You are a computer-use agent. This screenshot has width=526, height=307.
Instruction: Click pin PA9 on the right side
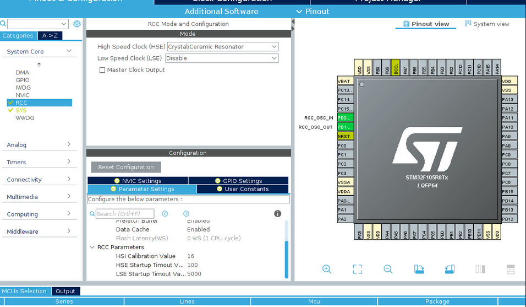pyautogui.click(x=509, y=136)
